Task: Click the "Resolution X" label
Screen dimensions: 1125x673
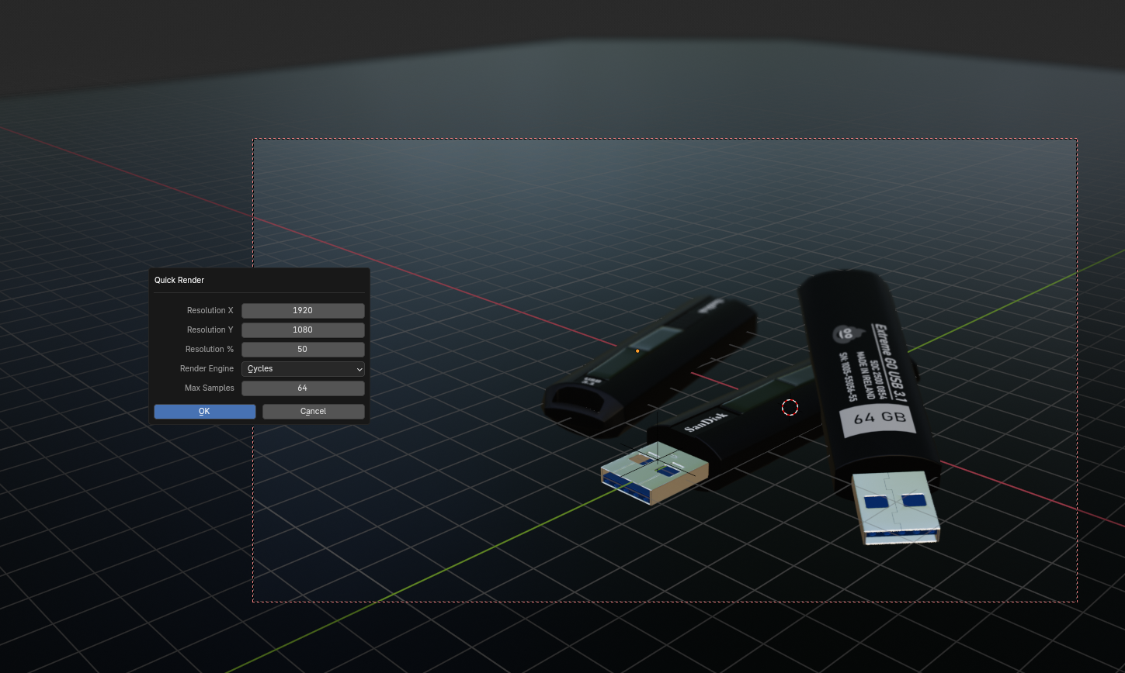Action: (x=210, y=310)
